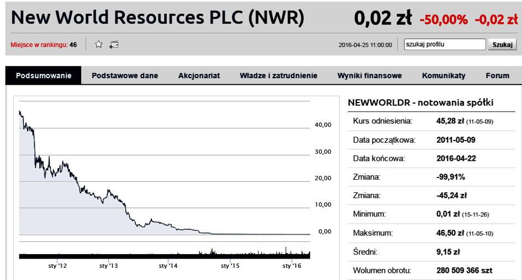Click the sty '15 marker on chart axis
Viewport: 522px width, 280px height.
click(230, 266)
